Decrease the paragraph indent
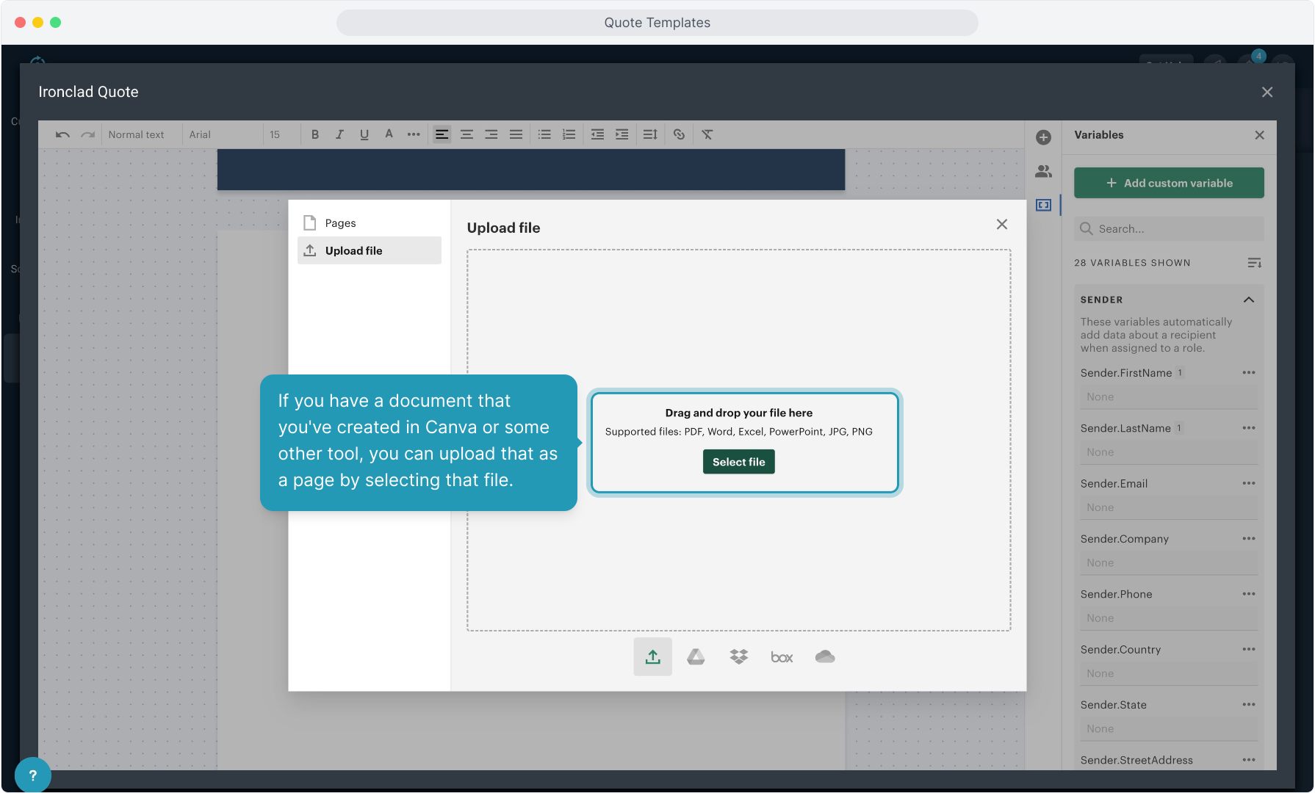 (597, 134)
